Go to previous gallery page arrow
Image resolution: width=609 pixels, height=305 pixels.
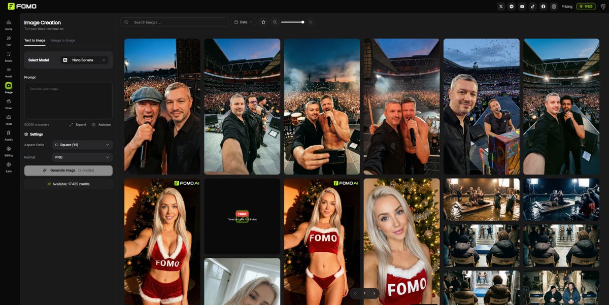[x=355, y=293]
